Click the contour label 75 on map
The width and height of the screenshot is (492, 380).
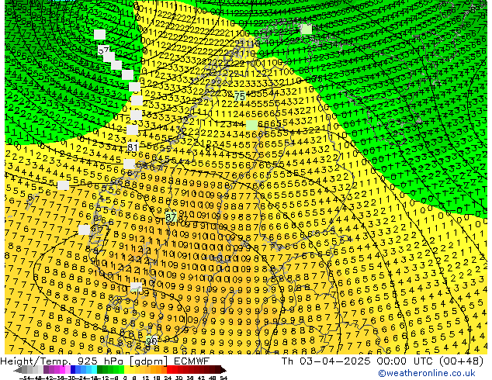tap(240, 96)
